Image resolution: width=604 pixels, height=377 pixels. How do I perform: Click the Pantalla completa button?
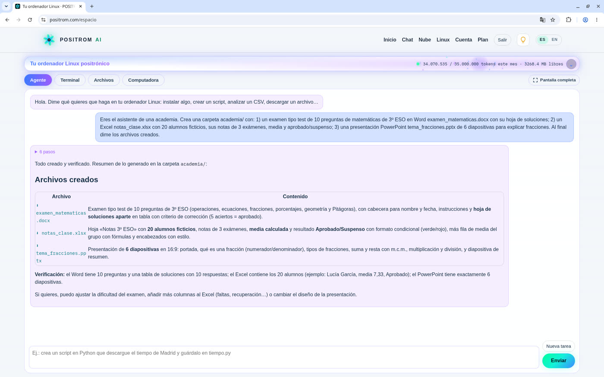point(554,80)
